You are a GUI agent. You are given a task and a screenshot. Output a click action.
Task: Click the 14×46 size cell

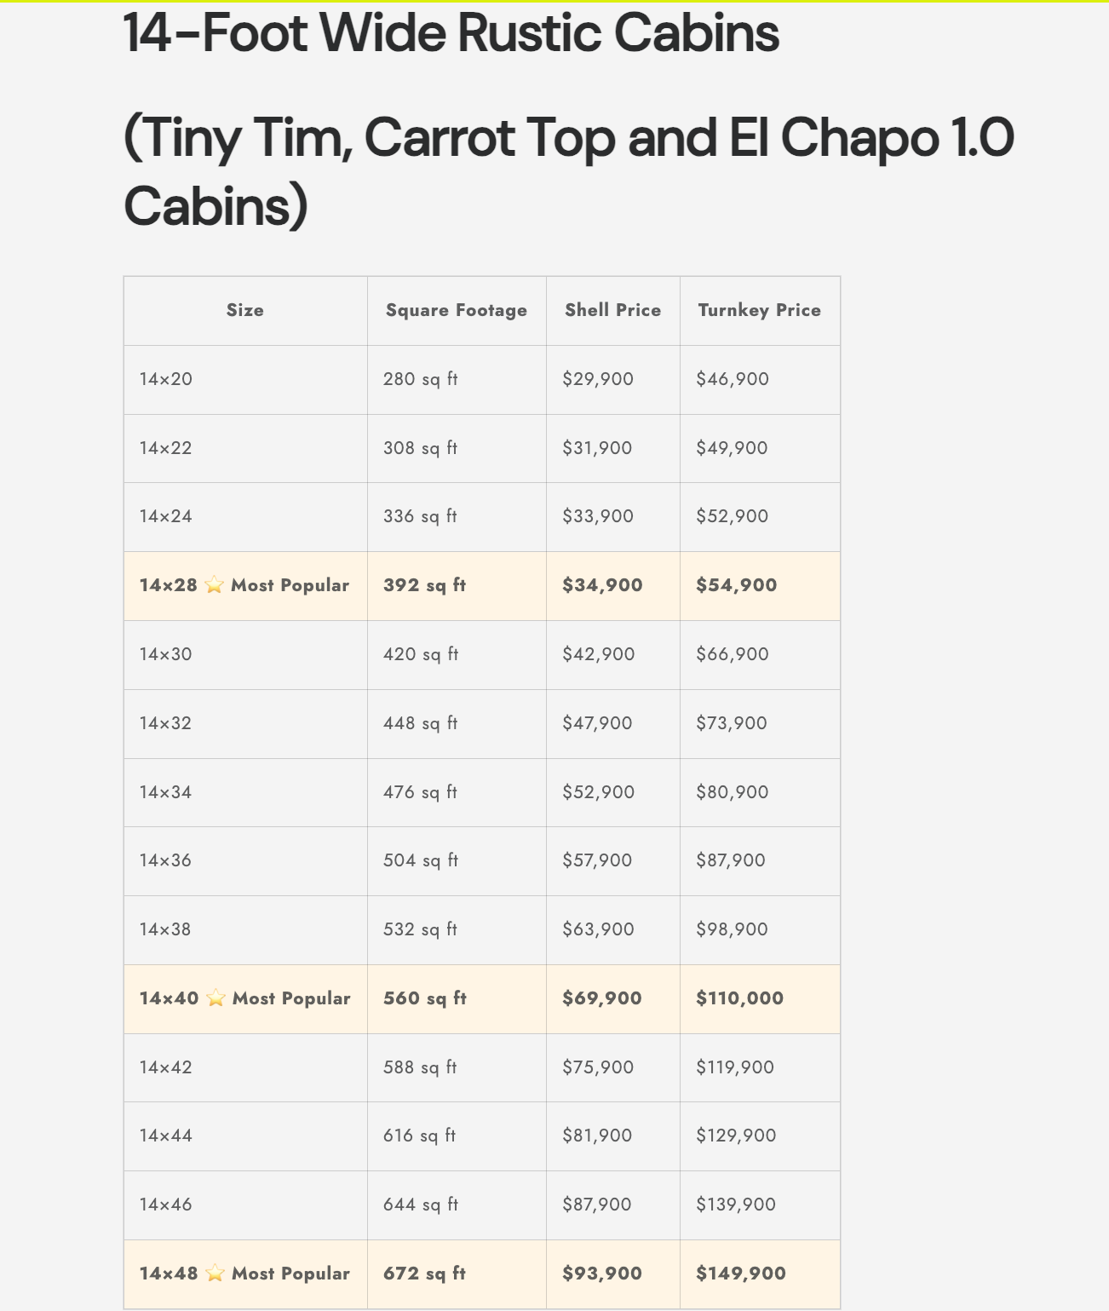tap(166, 1205)
